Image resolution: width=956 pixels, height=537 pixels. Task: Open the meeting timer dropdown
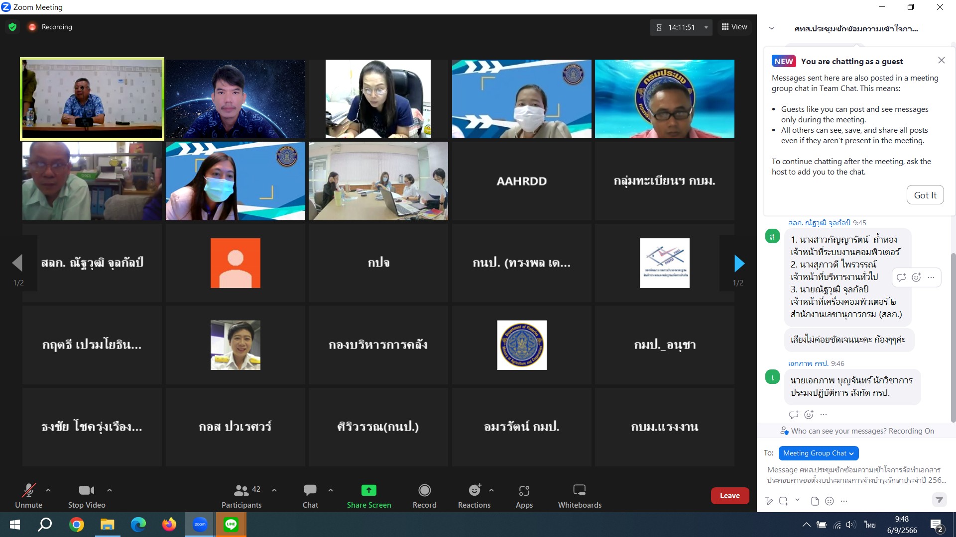tap(706, 27)
